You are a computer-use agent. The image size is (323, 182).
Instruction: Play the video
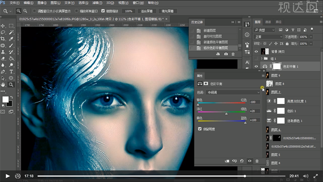click(x=8, y=176)
